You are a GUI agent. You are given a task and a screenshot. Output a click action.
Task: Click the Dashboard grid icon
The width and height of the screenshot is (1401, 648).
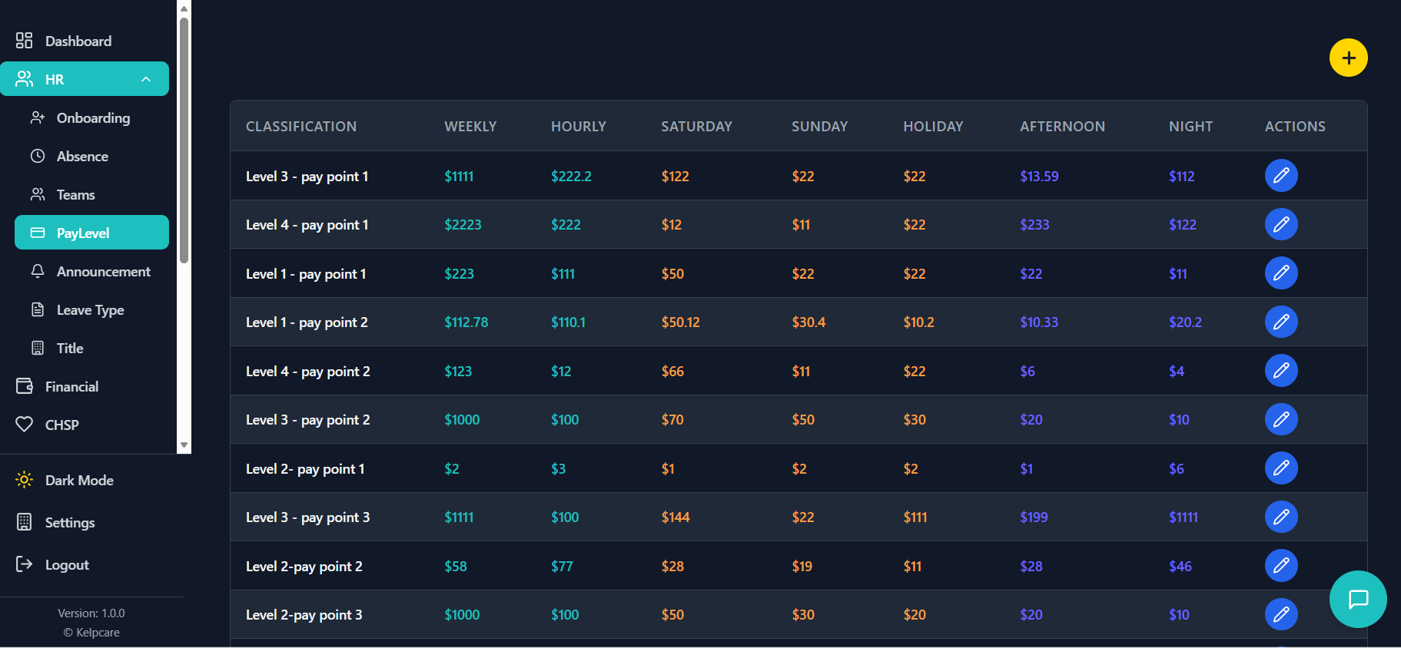click(25, 41)
